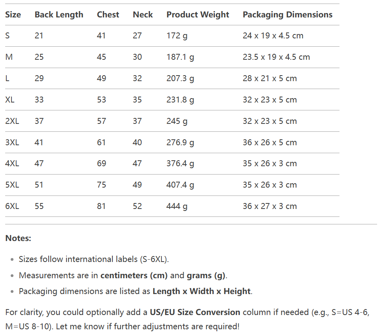Click the 376.4 g weight cell

(180, 163)
